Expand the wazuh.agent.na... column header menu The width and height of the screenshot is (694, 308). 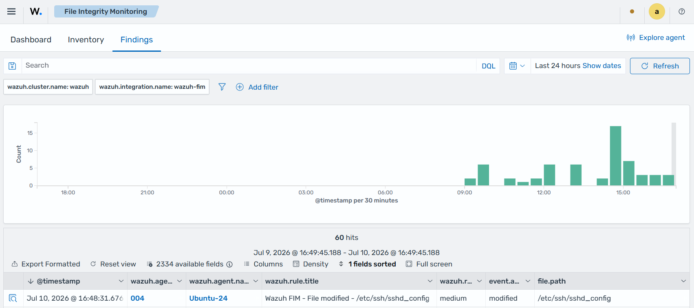(256, 281)
